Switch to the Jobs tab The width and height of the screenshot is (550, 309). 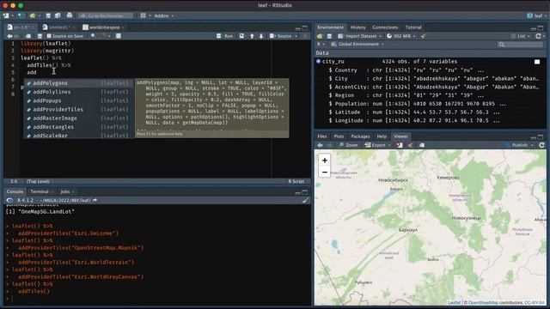(65, 191)
